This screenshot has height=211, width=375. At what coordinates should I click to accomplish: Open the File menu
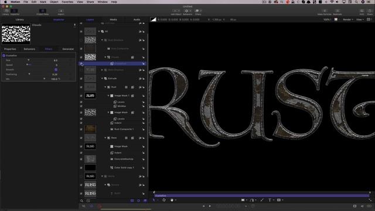pyautogui.click(x=26, y=2)
